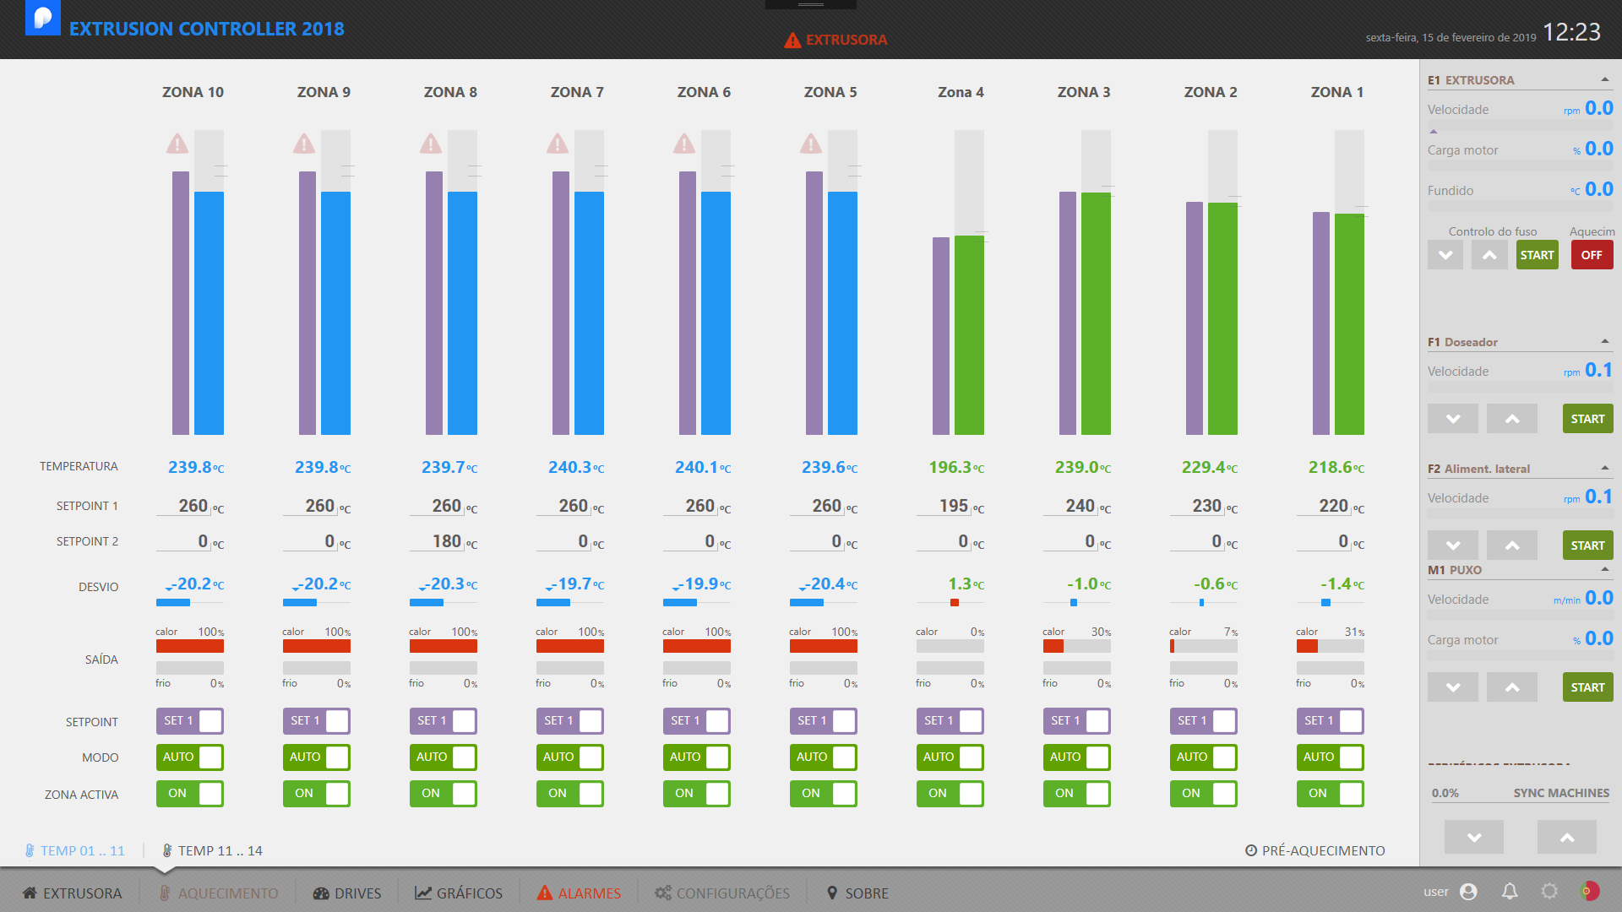Open notifications bell icon

tap(1509, 892)
